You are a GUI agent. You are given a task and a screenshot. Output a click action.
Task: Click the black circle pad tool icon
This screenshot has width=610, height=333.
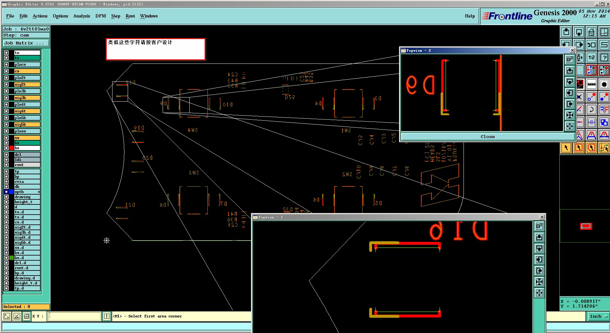[x=604, y=84]
